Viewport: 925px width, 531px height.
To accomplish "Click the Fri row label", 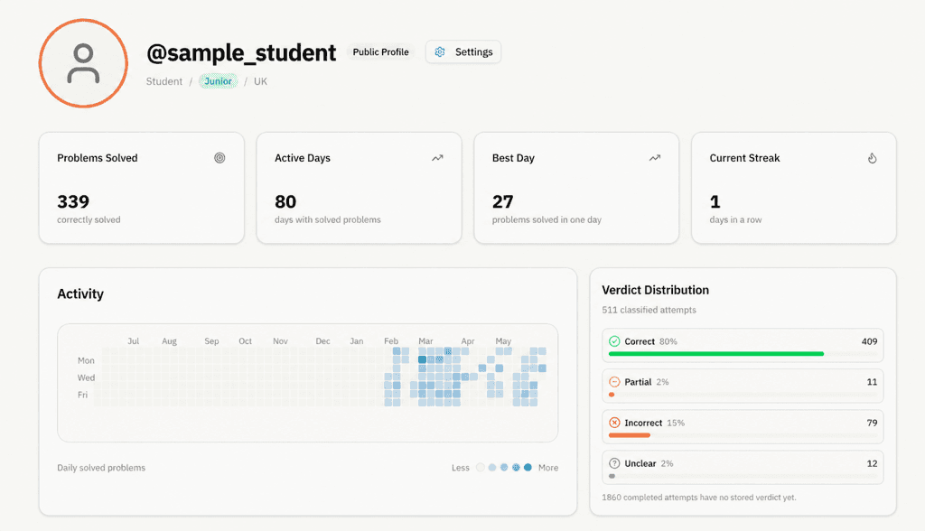I will (82, 395).
